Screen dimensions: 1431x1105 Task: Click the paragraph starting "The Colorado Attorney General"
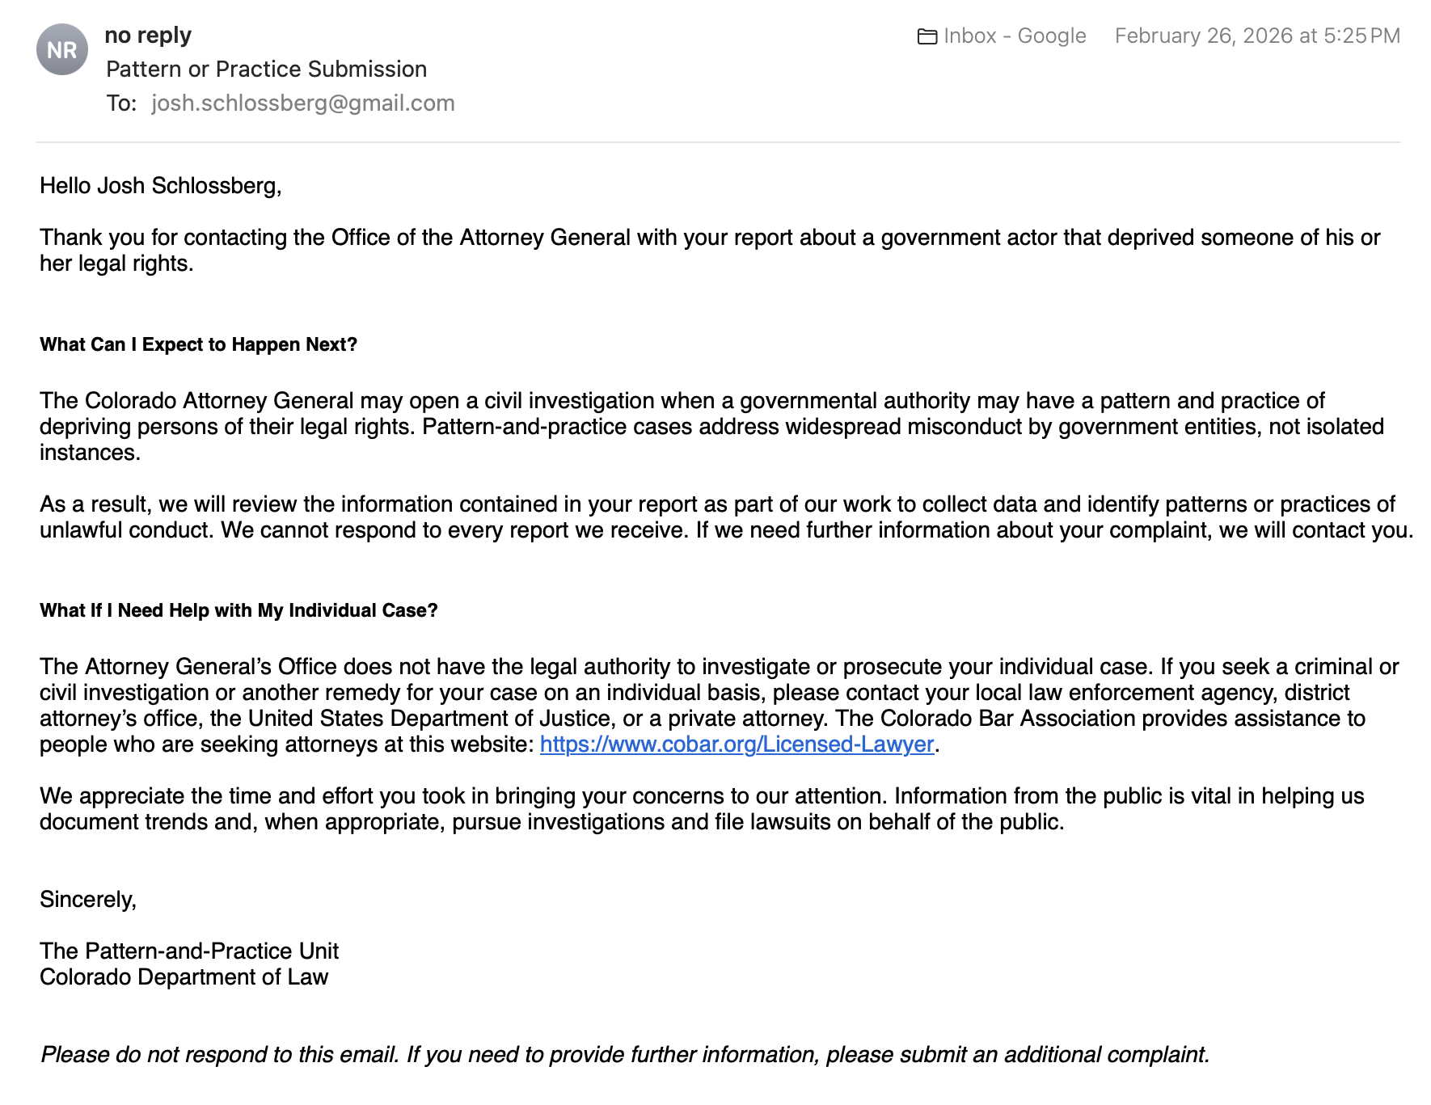tap(712, 427)
